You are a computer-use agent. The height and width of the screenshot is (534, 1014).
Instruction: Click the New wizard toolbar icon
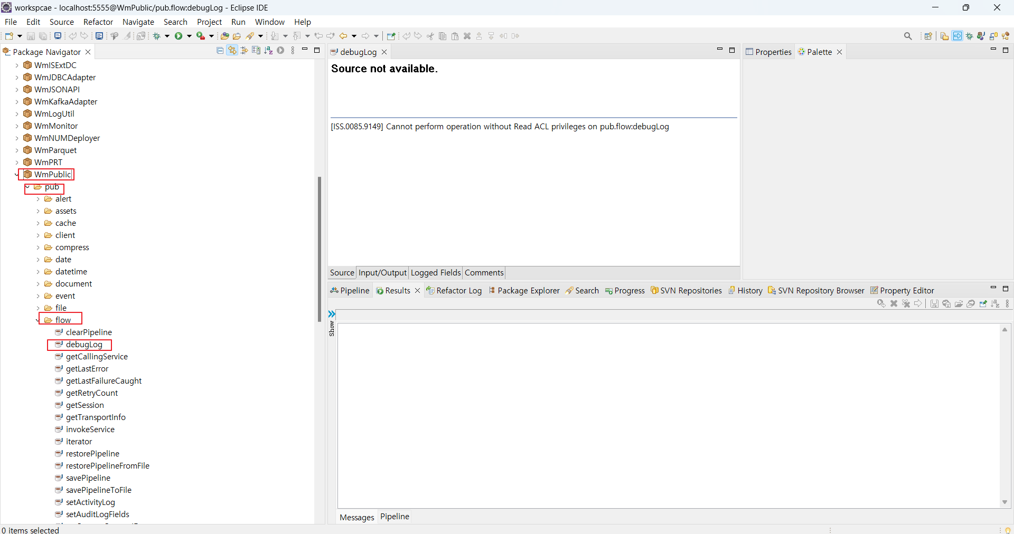pos(9,36)
